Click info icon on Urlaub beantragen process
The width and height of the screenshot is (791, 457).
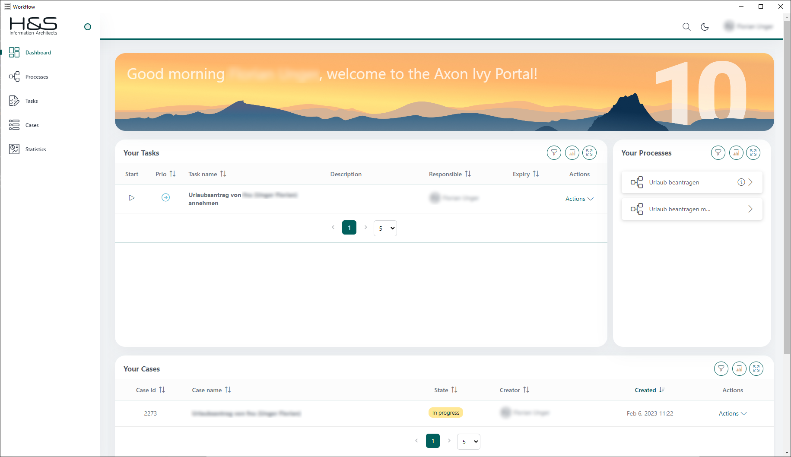coord(741,182)
